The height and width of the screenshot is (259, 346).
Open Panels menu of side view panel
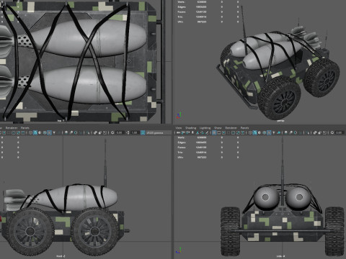coord(244,128)
